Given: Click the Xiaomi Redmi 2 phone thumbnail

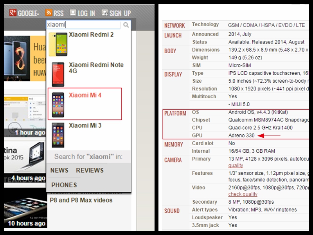Looking at the screenshot, I should coord(58,44).
